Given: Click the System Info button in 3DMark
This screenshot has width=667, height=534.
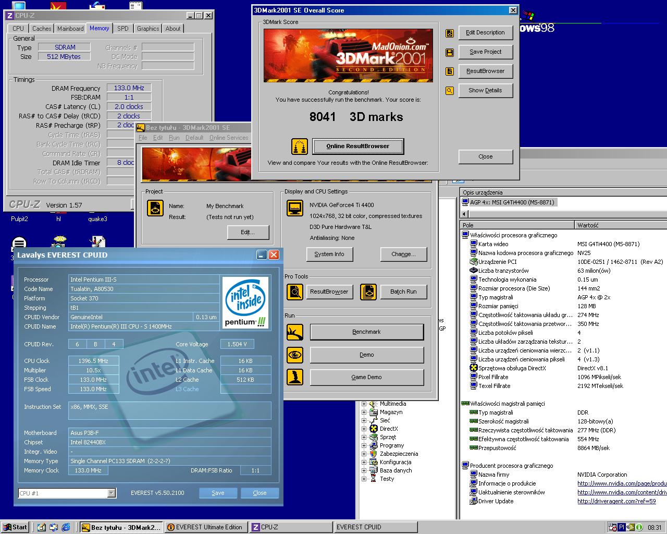Looking at the screenshot, I should (329, 254).
